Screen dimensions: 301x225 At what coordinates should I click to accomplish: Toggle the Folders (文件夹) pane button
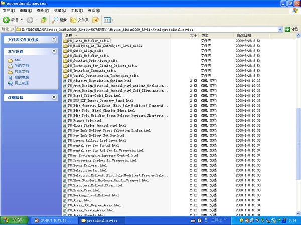81,20
